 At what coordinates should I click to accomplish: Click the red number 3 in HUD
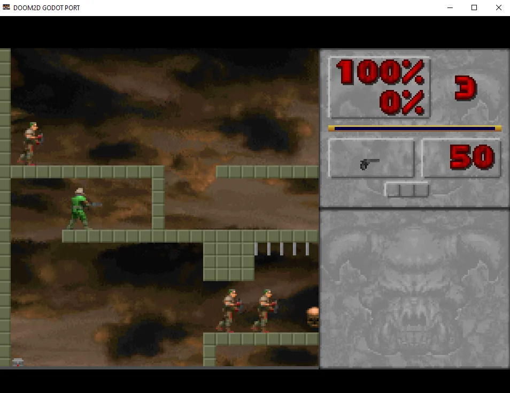point(466,88)
